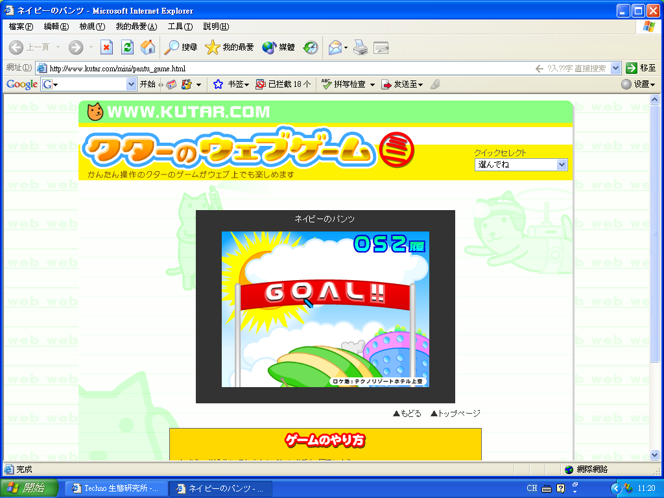The image size is (664, 498).
Task: Click the taskbar clock showing 11:20
Action: coord(646,488)
